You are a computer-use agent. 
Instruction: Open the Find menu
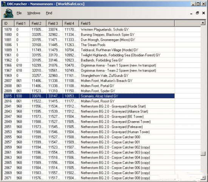pos(49,13)
